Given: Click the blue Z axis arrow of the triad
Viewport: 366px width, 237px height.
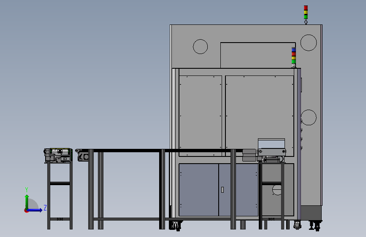Looking at the screenshot, I should click(35, 210).
